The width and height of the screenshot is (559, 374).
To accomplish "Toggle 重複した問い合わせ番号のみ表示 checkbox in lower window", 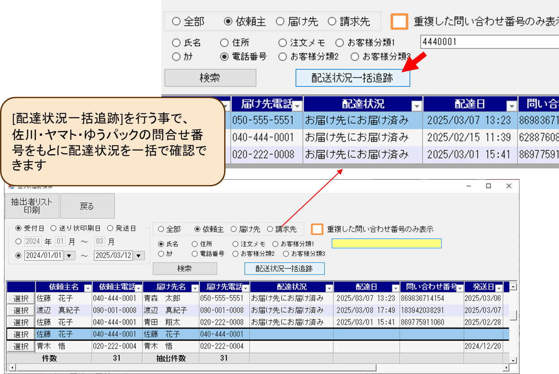I will click(x=317, y=229).
